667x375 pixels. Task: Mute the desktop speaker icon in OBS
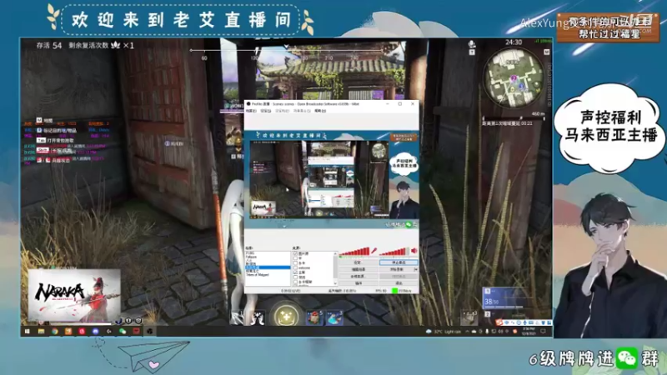pos(414,251)
